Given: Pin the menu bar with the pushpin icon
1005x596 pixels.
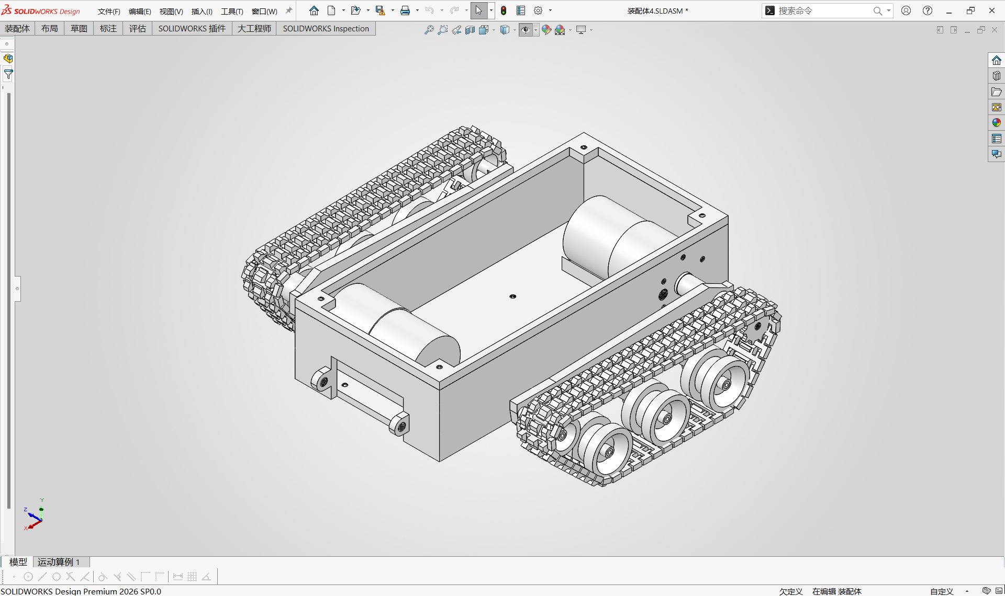Looking at the screenshot, I should click(288, 10).
